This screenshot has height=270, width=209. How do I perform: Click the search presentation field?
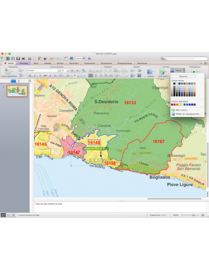tap(187, 59)
